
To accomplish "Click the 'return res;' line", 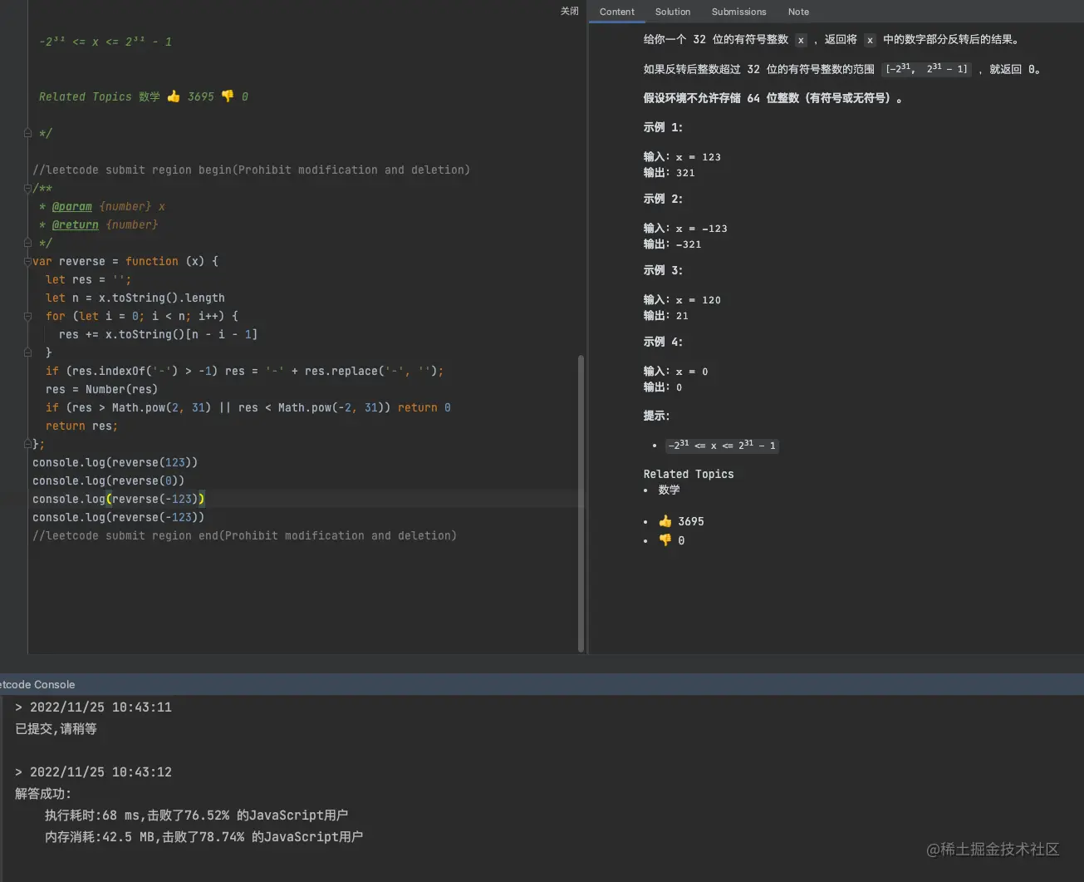I will 81,426.
